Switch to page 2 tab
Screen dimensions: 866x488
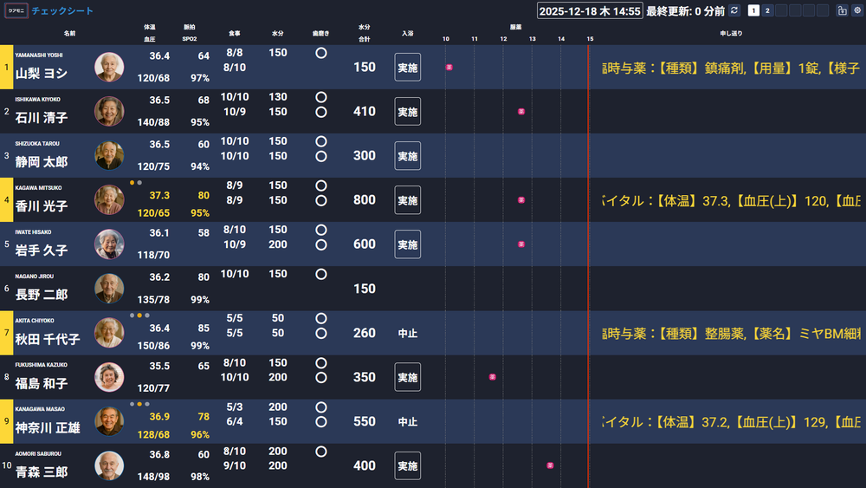(767, 10)
